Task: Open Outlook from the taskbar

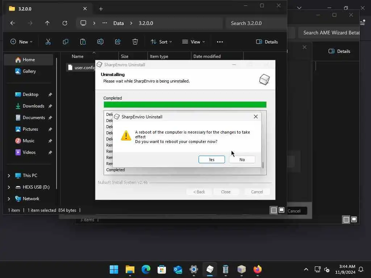Action: (178, 269)
